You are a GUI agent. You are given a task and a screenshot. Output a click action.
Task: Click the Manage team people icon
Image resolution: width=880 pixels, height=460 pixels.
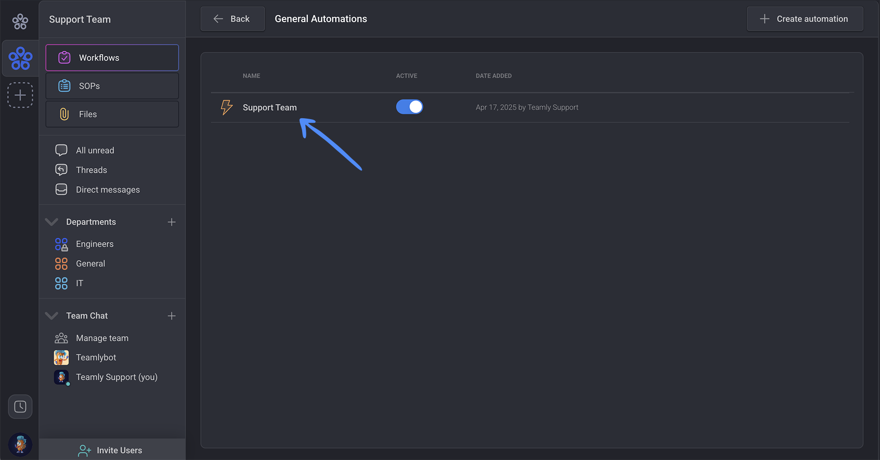click(x=61, y=338)
